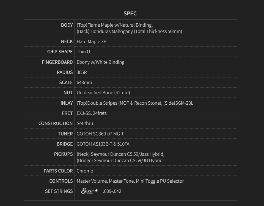The width and height of the screenshot is (264, 206).
Task: Click the EXJ-SS, 24frets value
Action: pyautogui.click(x=92, y=113)
